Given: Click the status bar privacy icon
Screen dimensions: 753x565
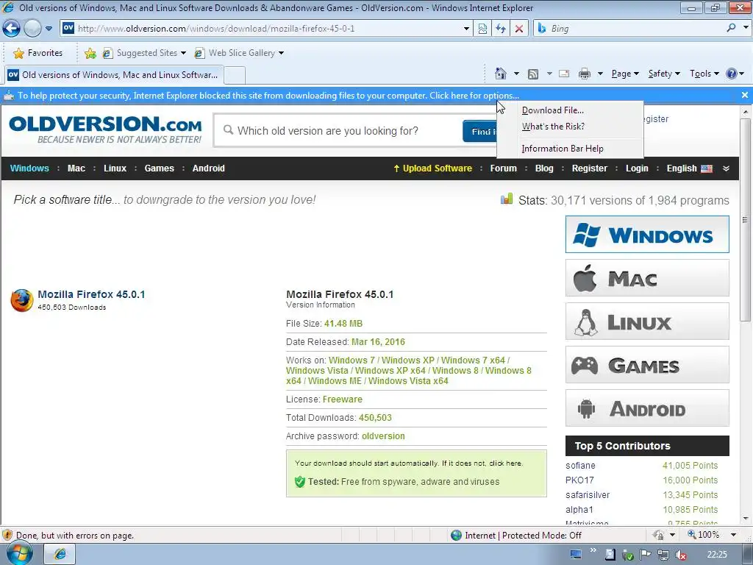Looking at the screenshot, I should [658, 535].
